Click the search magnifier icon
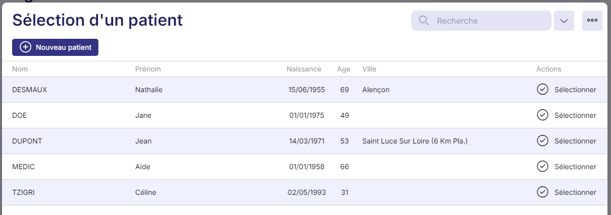 click(x=424, y=21)
